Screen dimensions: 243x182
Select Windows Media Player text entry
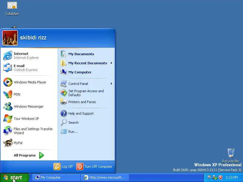30,82
